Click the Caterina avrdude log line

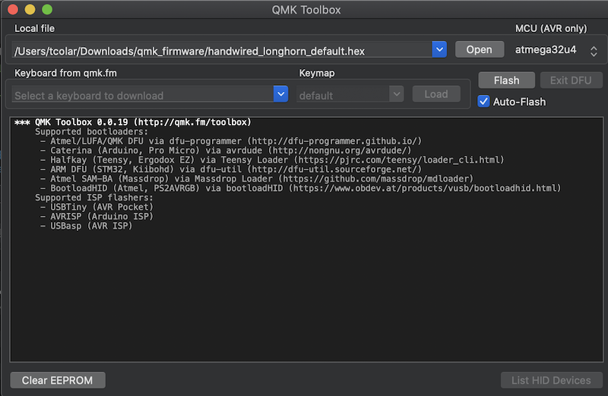(x=226, y=150)
